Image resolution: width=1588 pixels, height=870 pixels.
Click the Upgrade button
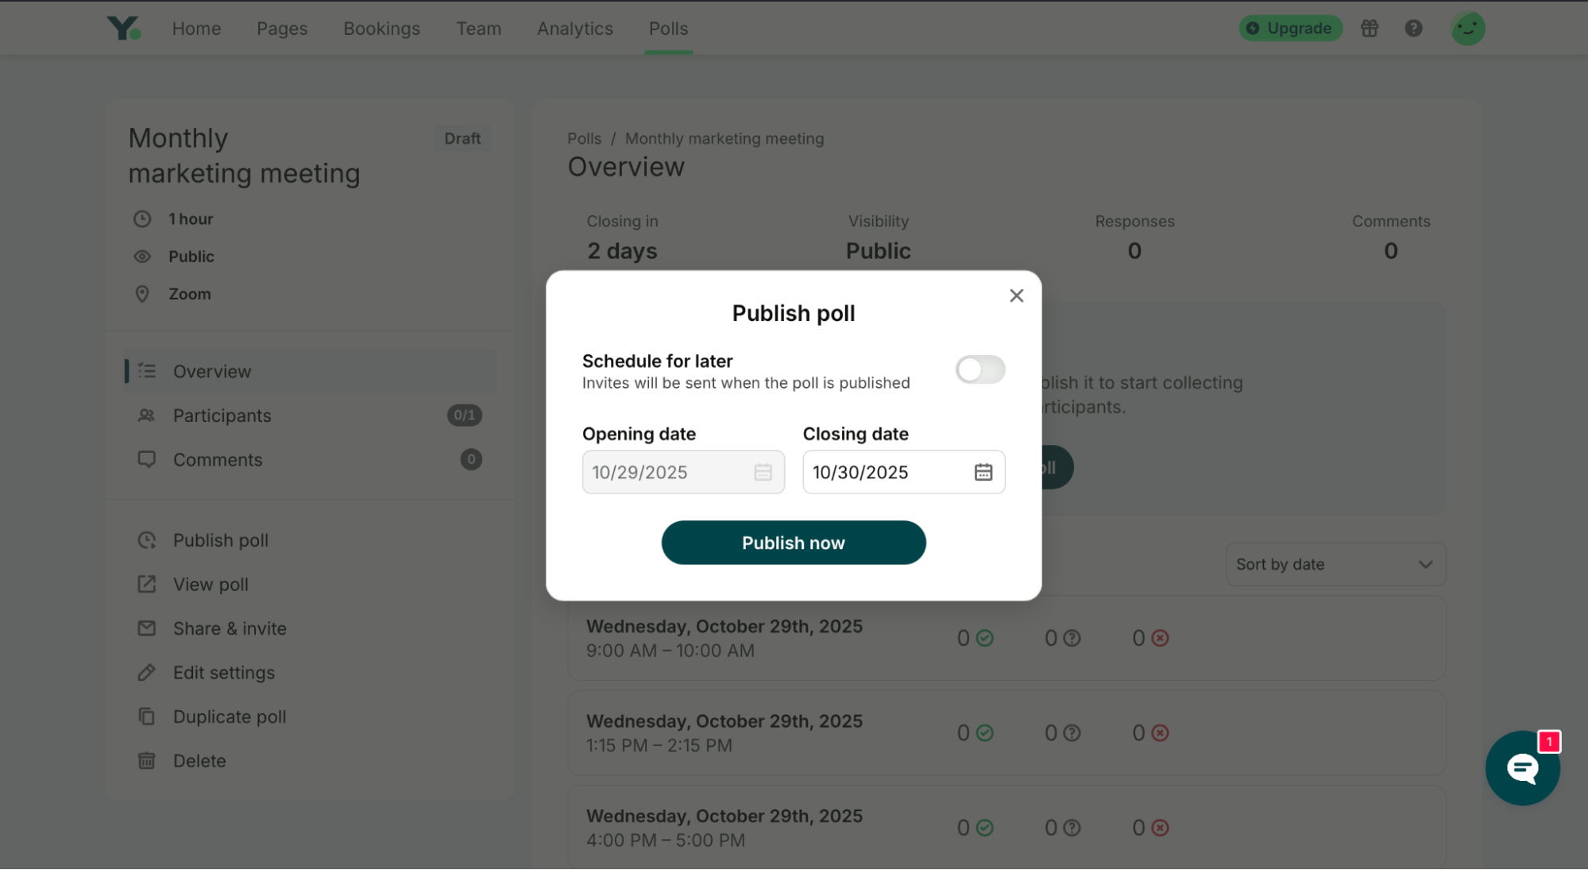click(1289, 28)
